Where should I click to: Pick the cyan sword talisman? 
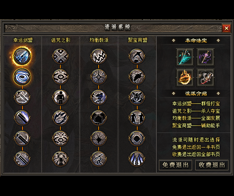185,57
